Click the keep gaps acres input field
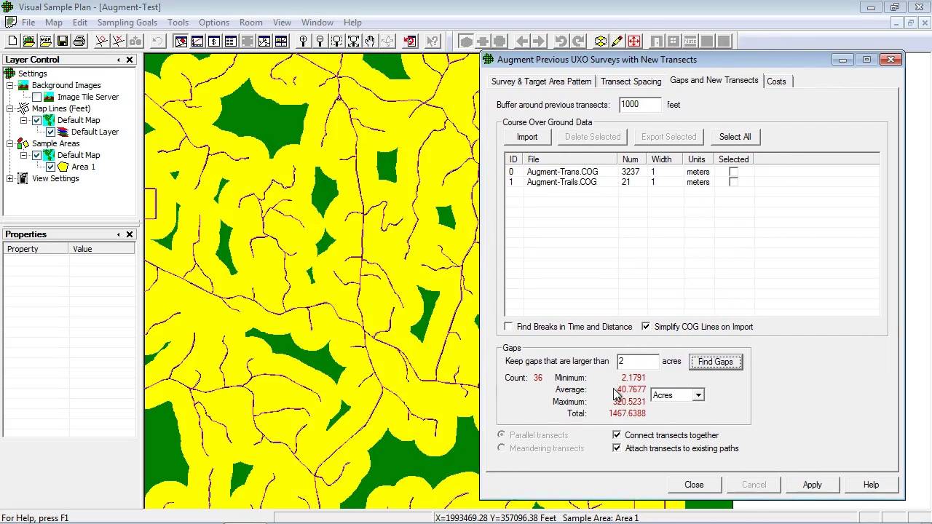Image resolution: width=932 pixels, height=524 pixels. tap(637, 362)
